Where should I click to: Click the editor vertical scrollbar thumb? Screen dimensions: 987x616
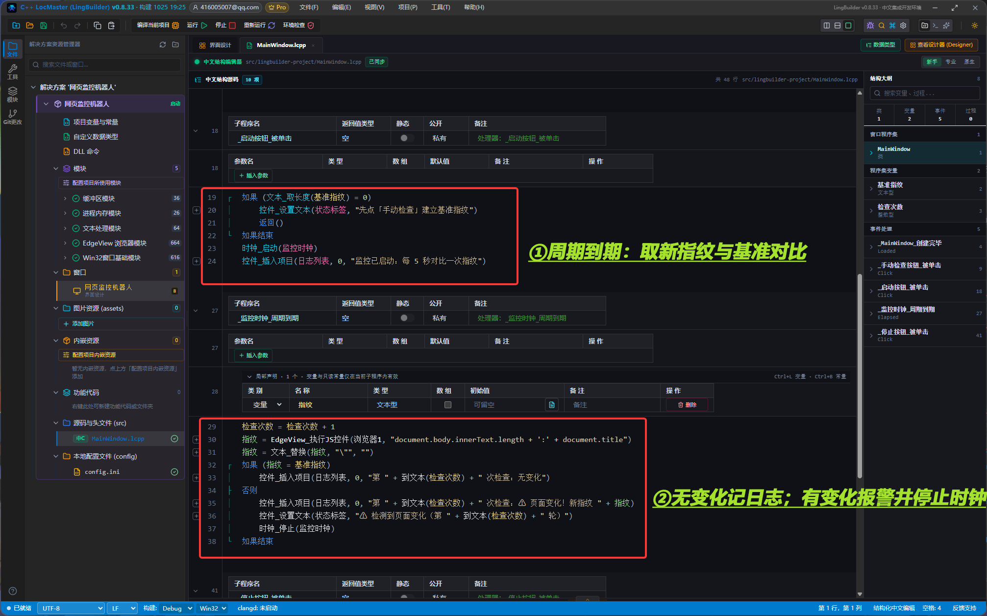click(x=860, y=376)
